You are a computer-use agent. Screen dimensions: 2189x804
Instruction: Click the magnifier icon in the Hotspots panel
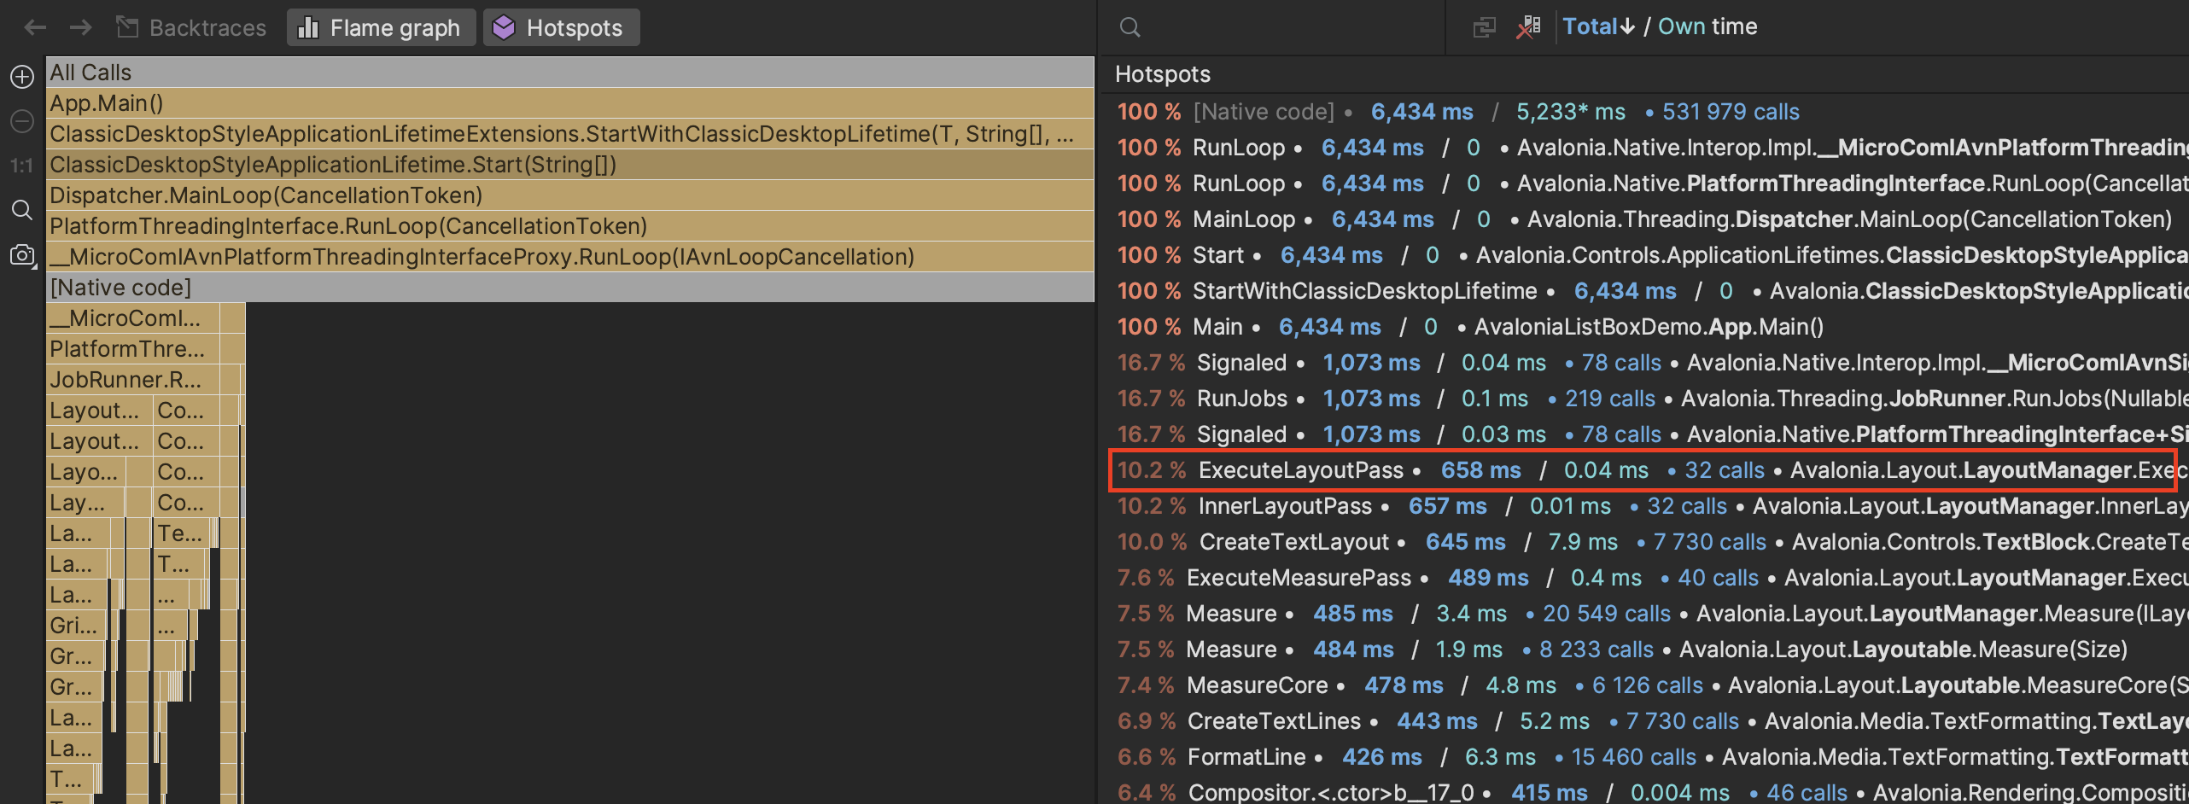1130,26
